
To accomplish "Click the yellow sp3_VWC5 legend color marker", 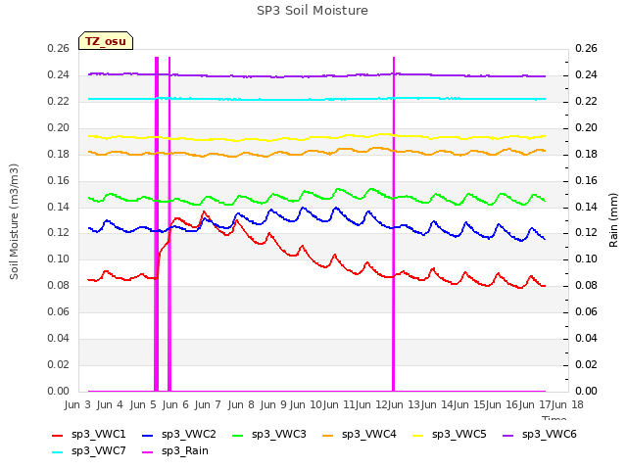I will click(418, 435).
